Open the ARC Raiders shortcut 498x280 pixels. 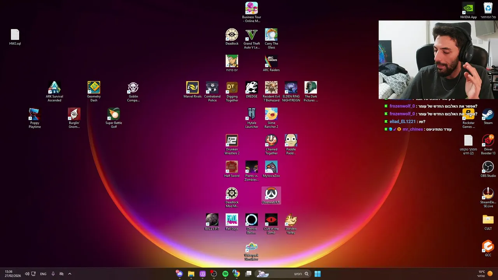click(x=271, y=63)
